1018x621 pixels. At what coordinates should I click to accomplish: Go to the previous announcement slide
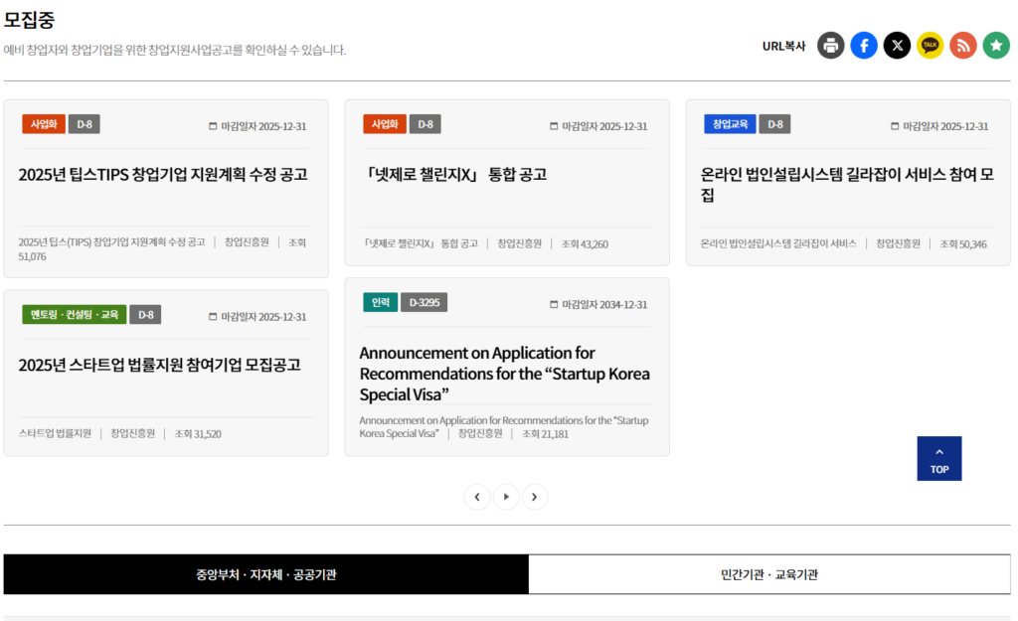[x=477, y=497]
